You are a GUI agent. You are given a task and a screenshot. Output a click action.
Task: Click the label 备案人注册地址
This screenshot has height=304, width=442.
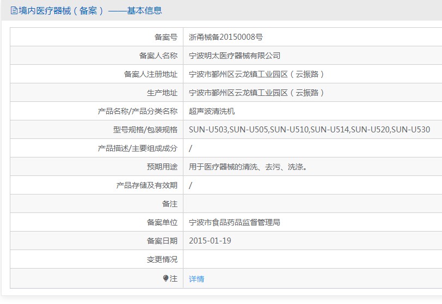coord(151,74)
